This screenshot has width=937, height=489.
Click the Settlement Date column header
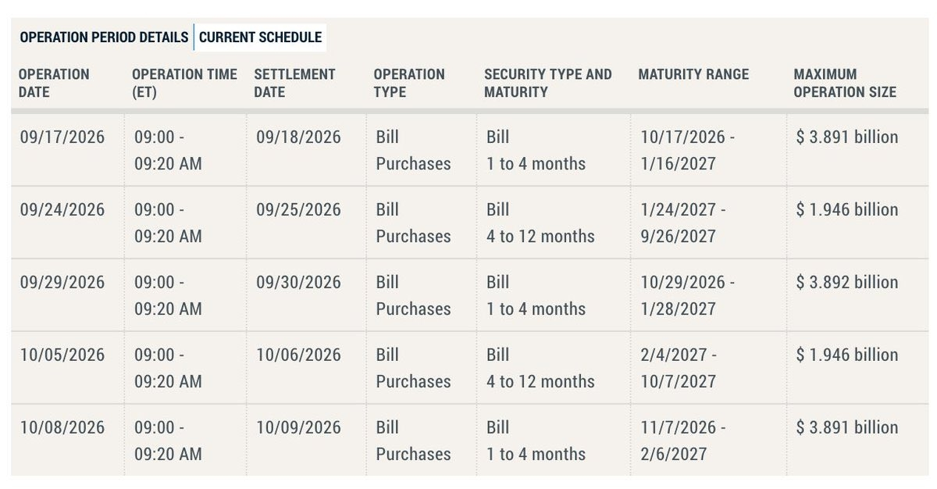(x=295, y=83)
